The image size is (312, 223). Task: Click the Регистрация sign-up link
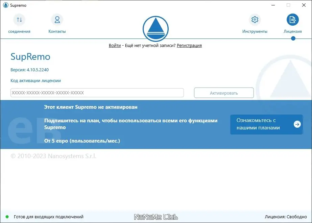click(189, 46)
